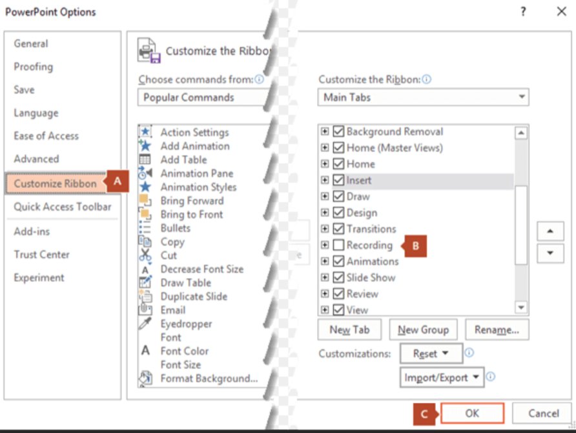The image size is (576, 433).
Task: Expand the Home (Master Views) node
Action: [325, 147]
